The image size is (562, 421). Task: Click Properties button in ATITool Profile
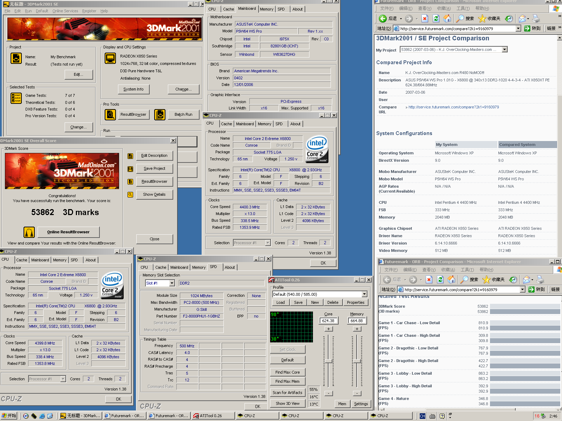(x=356, y=302)
